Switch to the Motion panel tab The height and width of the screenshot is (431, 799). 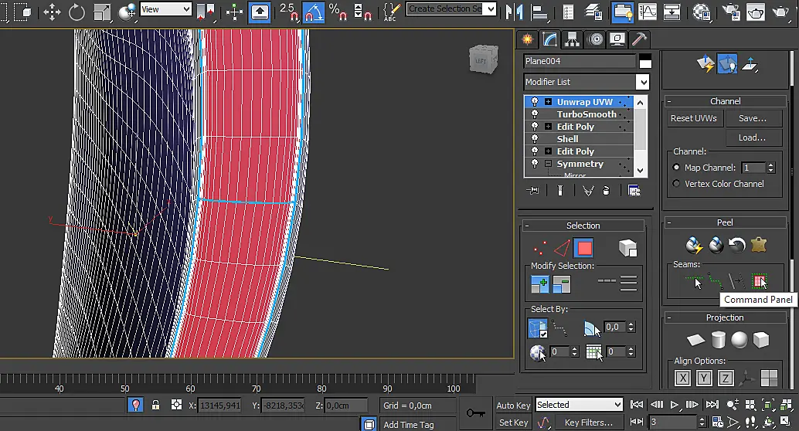tap(595, 39)
